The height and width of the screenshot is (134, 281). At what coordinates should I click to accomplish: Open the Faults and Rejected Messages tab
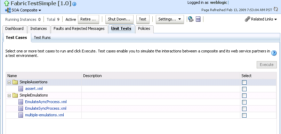(79, 29)
